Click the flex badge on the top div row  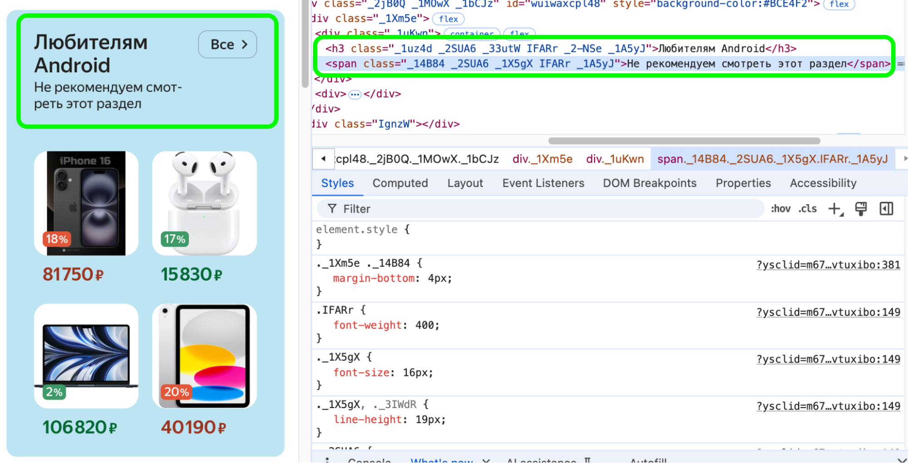(839, 5)
